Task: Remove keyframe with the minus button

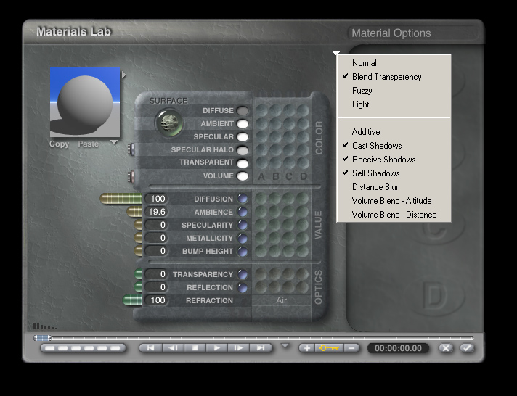Action: 351,348
